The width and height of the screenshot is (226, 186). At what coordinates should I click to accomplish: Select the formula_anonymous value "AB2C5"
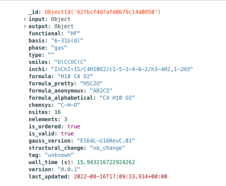[101, 91]
